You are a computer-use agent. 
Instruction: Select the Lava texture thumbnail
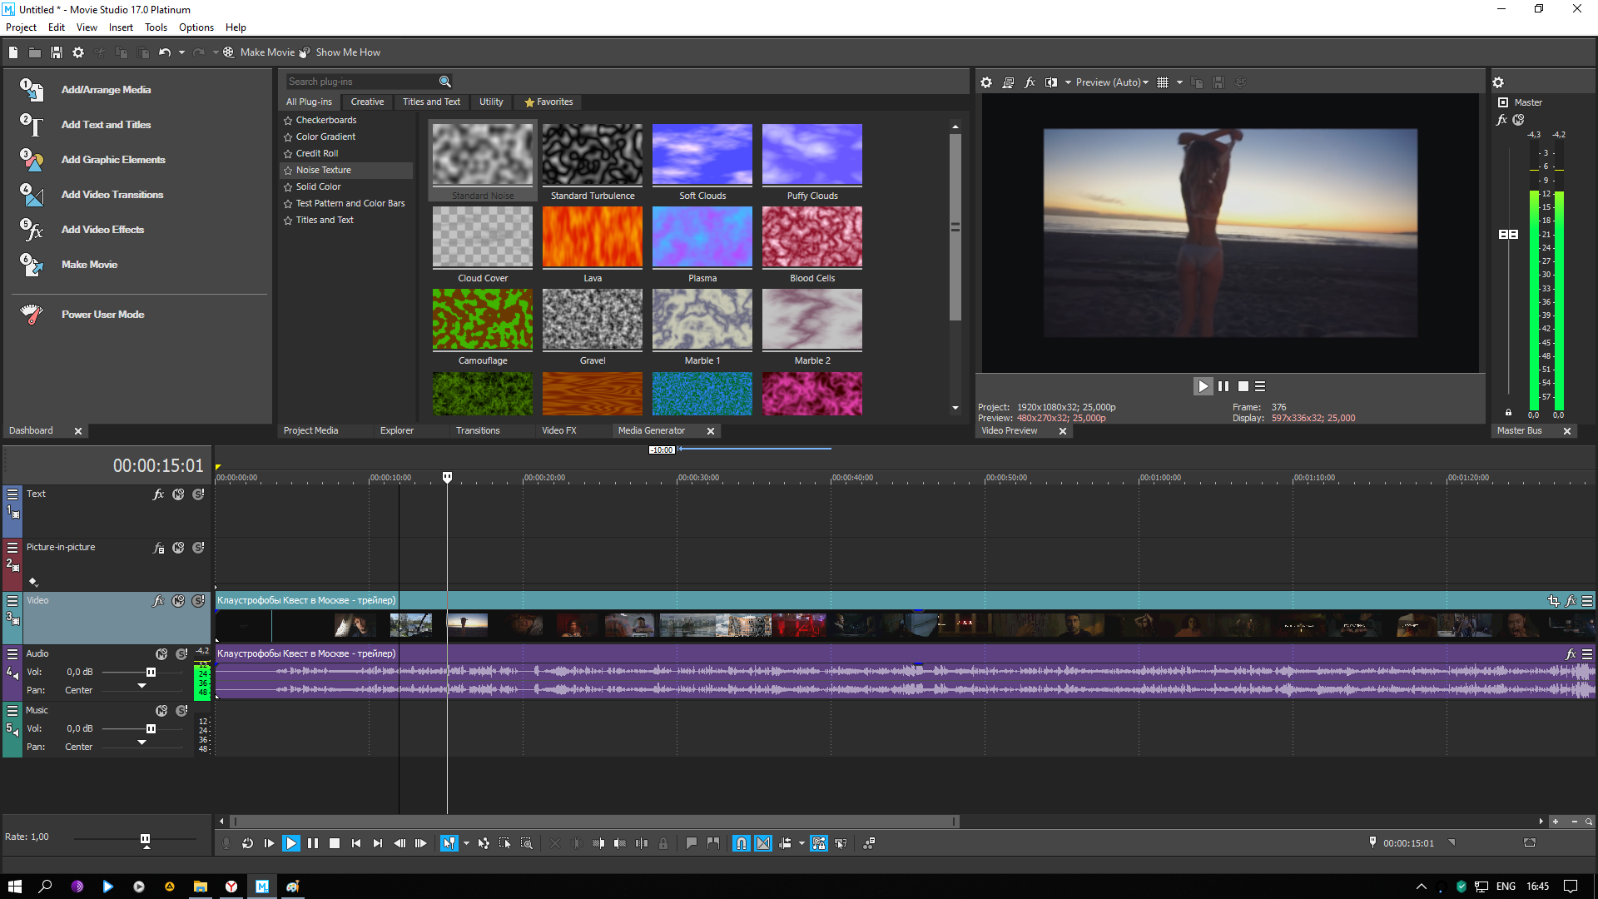pyautogui.click(x=592, y=238)
